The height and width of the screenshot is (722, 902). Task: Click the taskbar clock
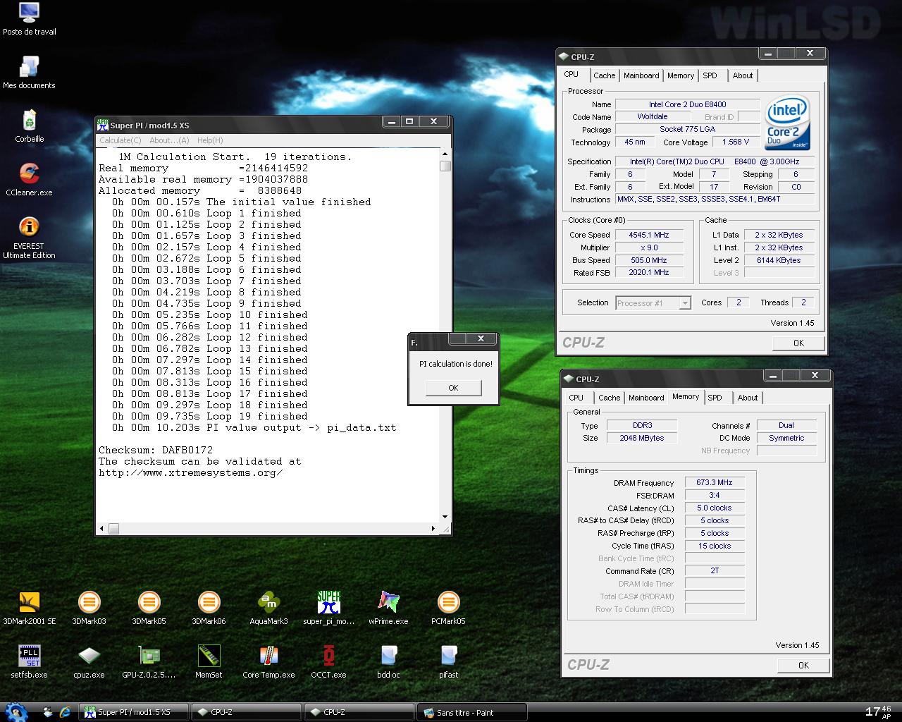click(x=877, y=711)
